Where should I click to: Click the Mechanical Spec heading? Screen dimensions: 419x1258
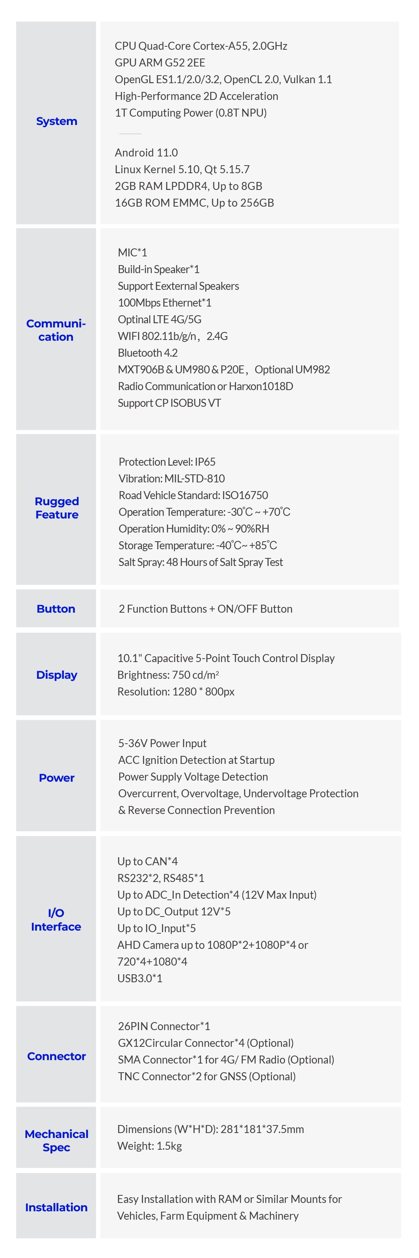[57, 1141]
